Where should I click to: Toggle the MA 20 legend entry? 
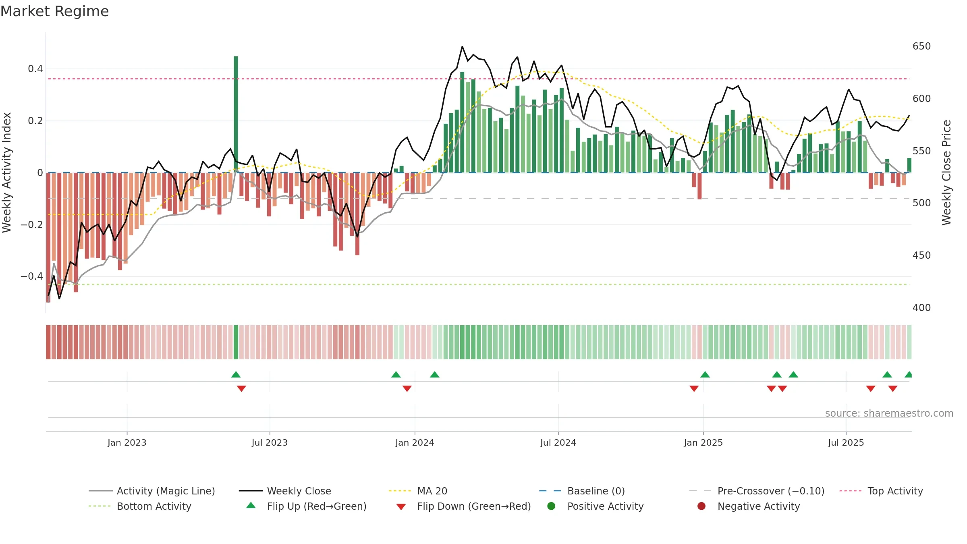coord(418,491)
